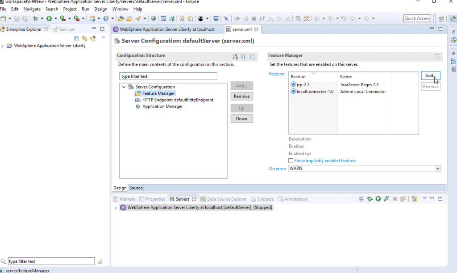Viewport: 457px width, 273px height.
Task: Click the Configuration Structure filter text field
Action: pyautogui.click(x=168, y=76)
